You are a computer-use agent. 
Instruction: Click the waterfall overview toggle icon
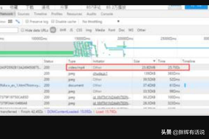(x=17, y=22)
